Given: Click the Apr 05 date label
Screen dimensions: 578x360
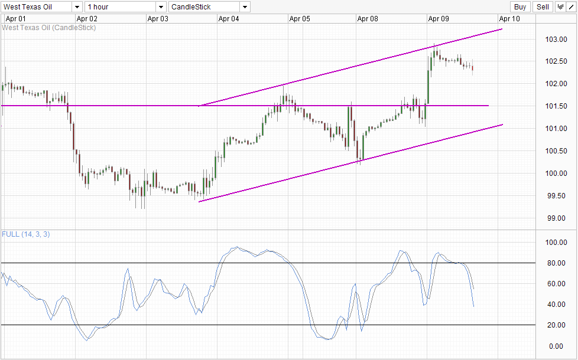Looking at the screenshot, I should pos(300,19).
